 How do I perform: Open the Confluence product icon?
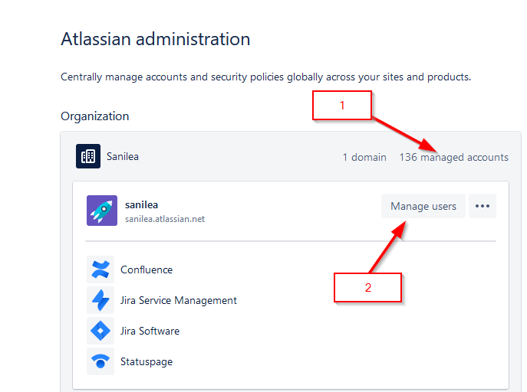tap(100, 269)
